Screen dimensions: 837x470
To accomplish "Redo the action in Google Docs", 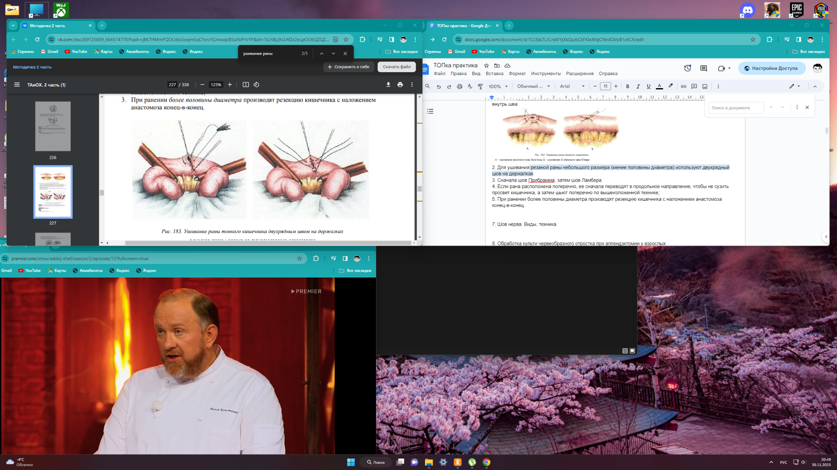I will coord(449,86).
